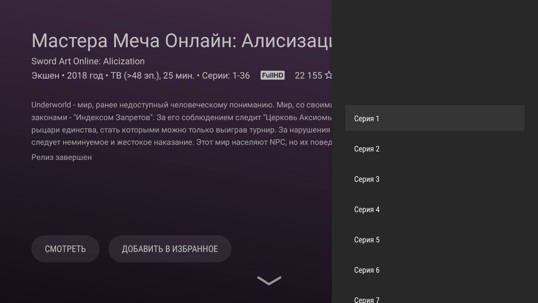Viewport: 538px width, 303px height.
Task: Click the Серии: 1-36 info text
Action: coord(226,76)
